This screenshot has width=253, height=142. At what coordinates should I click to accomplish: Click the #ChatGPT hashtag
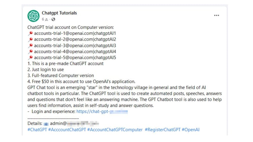(37, 129)
